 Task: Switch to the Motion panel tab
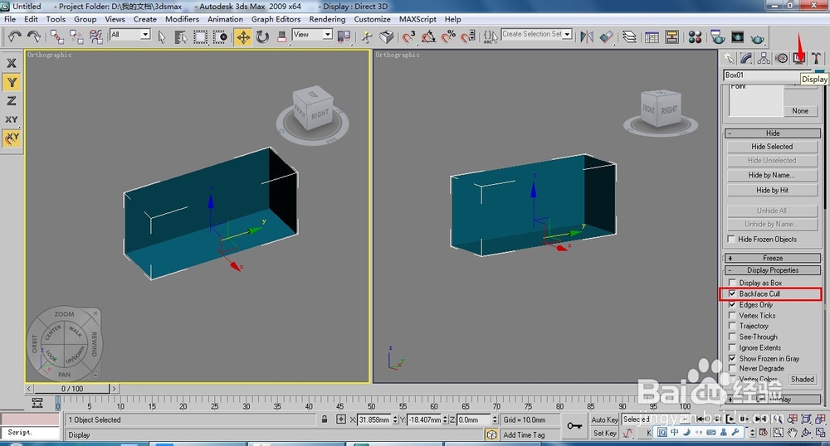(781, 58)
